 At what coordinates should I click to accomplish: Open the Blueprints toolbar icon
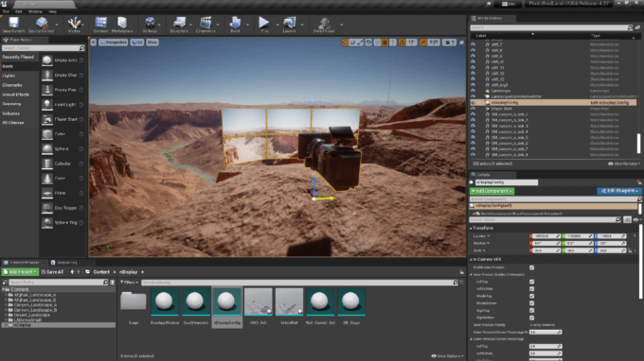pyautogui.click(x=179, y=25)
